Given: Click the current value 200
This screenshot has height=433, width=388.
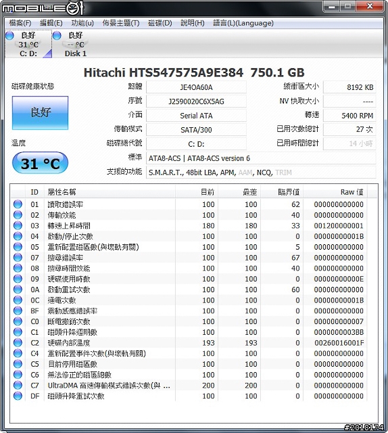Looking at the screenshot, I should 208,385.
